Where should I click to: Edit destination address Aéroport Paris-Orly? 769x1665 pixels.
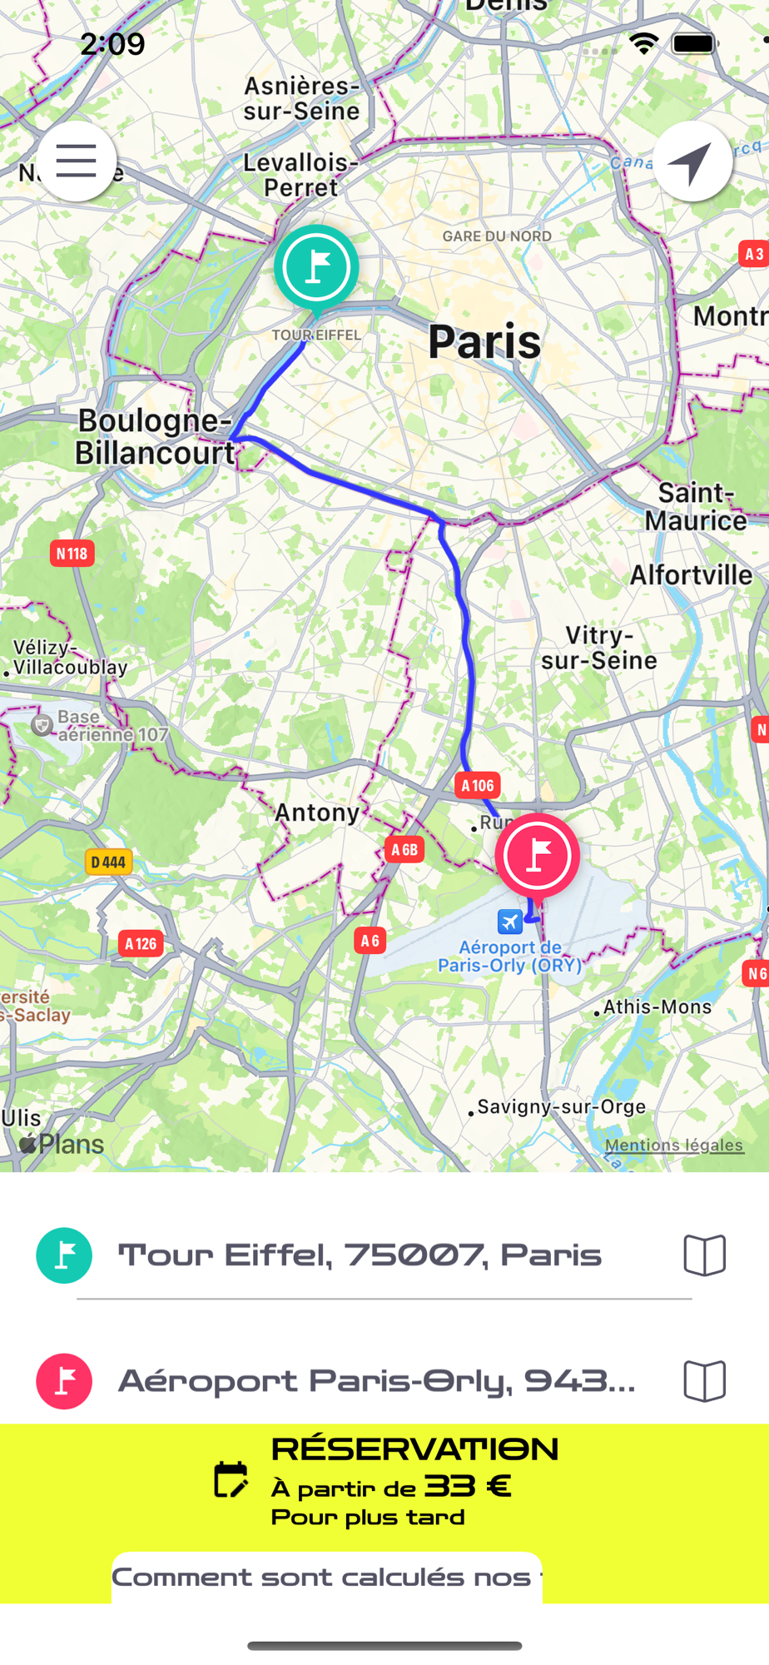coord(377,1381)
